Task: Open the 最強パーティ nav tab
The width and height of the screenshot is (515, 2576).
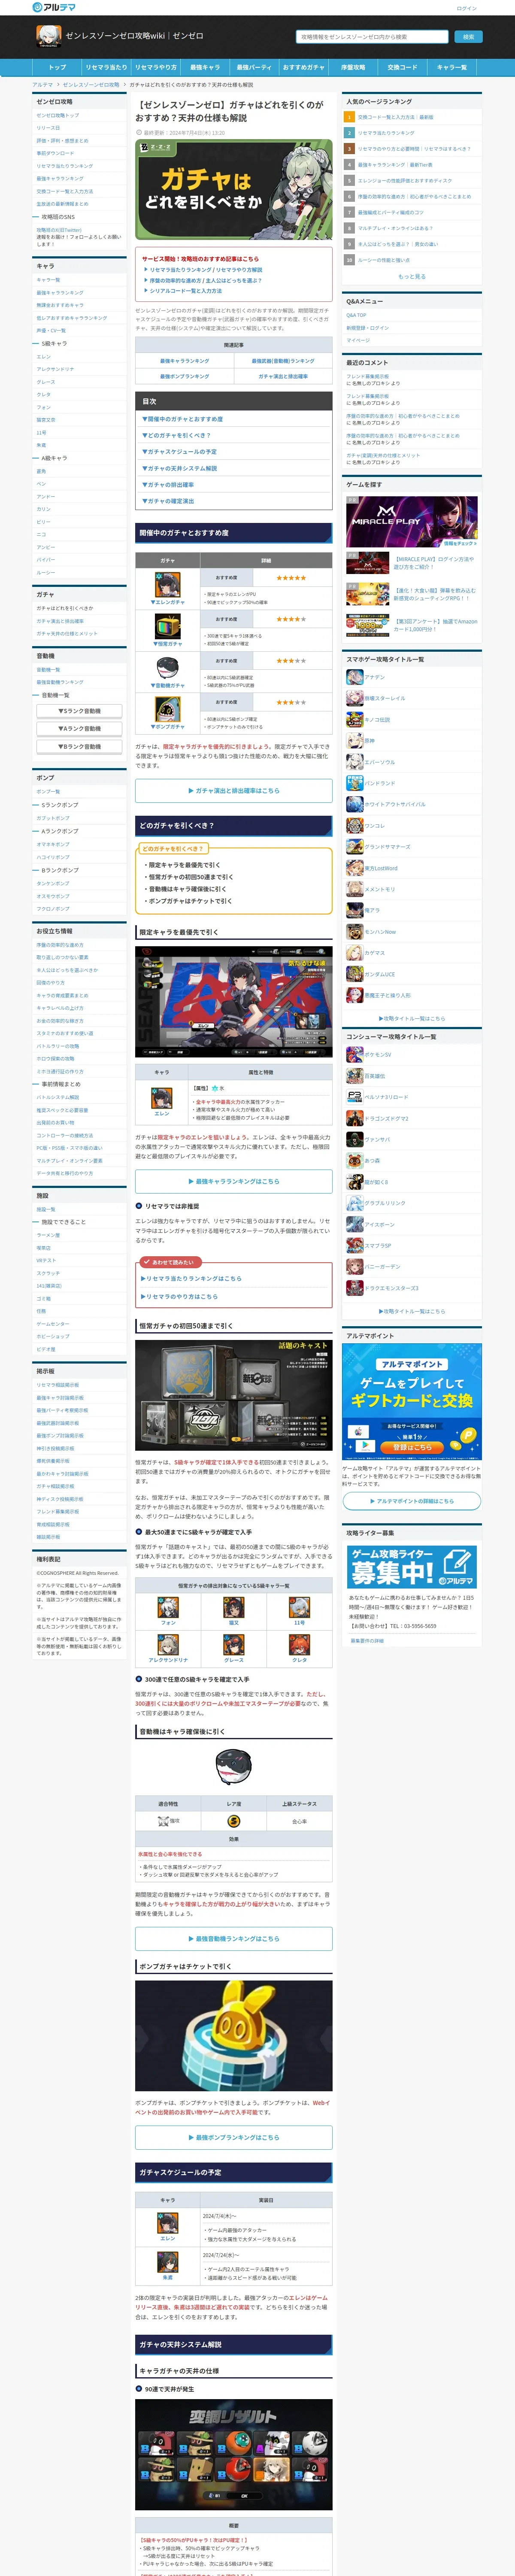Action: pyautogui.click(x=254, y=67)
